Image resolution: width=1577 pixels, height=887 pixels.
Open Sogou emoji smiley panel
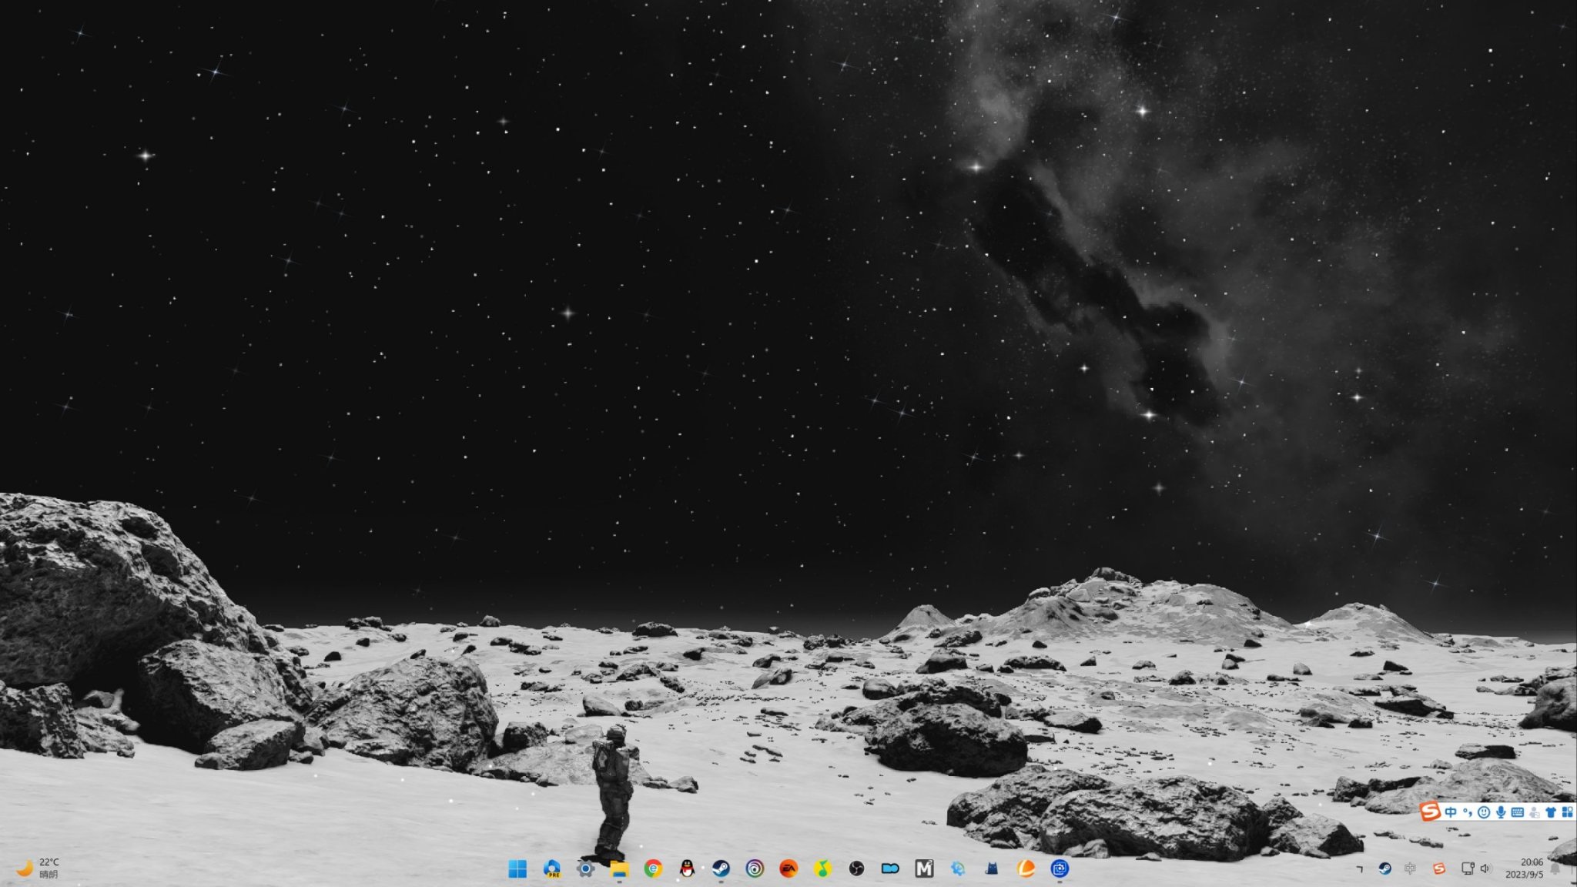1484,812
